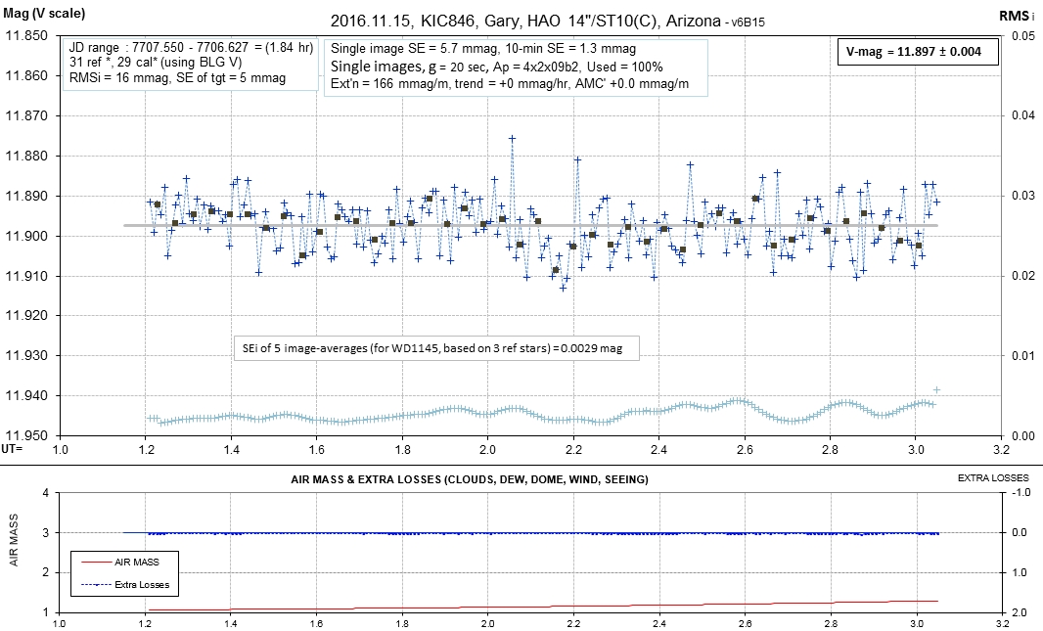Click the 'JD range : 7707.550 - 7706.627' line
The height and width of the screenshot is (631, 1043).
point(192,48)
